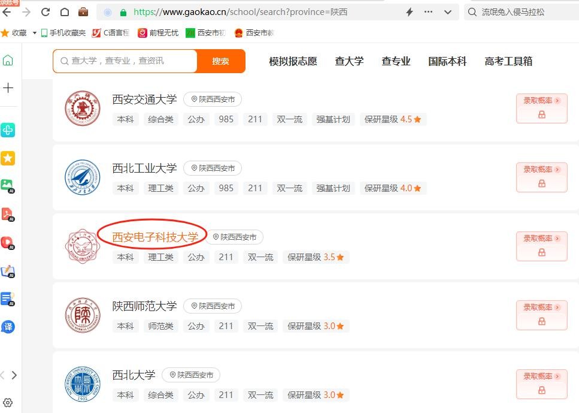This screenshot has width=579, height=413.
Task: Go to the browser home page icon
Action: [x=65, y=12]
